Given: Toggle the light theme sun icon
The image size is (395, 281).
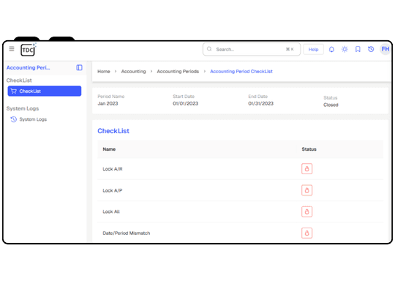Looking at the screenshot, I should [x=345, y=49].
